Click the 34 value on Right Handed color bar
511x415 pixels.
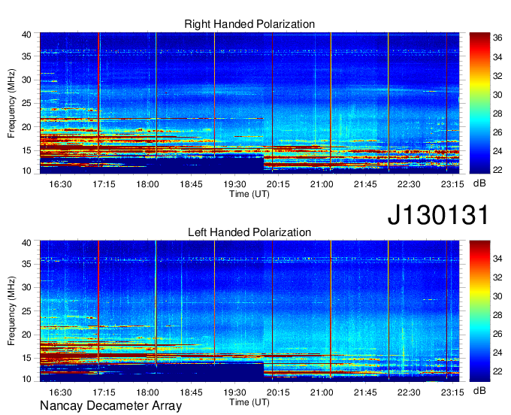497,57
